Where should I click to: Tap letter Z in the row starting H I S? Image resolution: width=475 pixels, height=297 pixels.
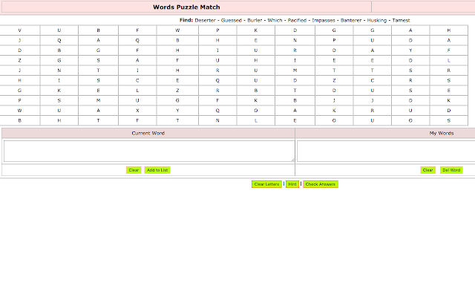(x=334, y=80)
